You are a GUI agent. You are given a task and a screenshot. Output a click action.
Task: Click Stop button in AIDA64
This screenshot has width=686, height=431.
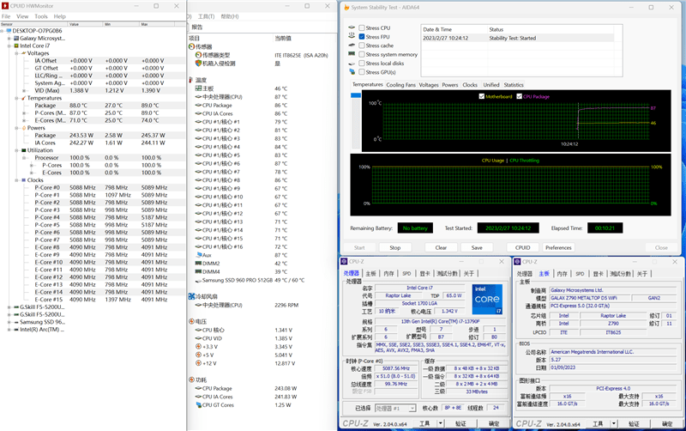(x=395, y=247)
